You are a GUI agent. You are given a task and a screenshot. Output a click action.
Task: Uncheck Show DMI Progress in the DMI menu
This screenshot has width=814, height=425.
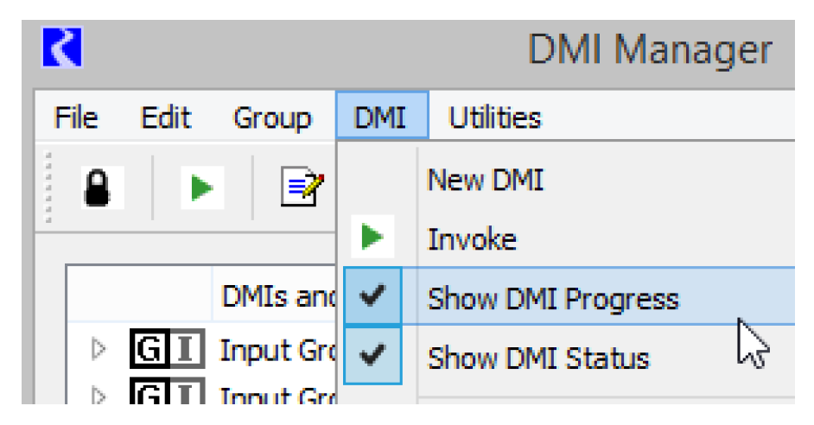point(553,299)
